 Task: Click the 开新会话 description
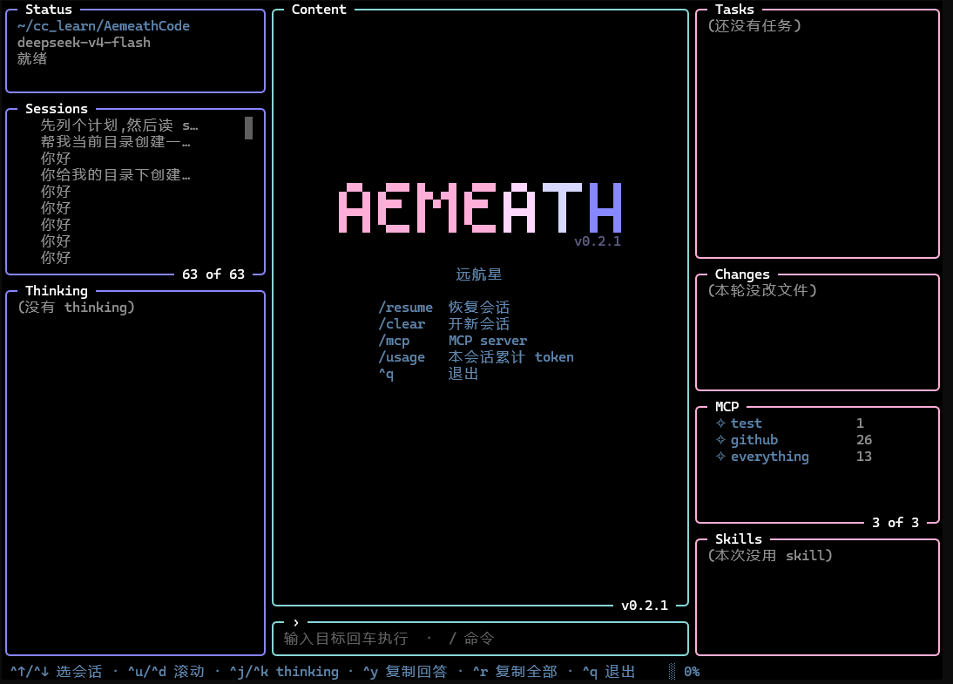(479, 324)
